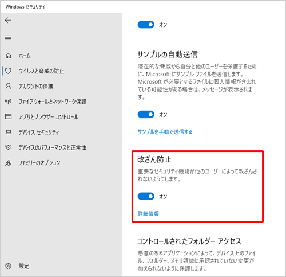The height and width of the screenshot is (277, 286).
Task: Click the heart device health icon
Action: pos(8,147)
